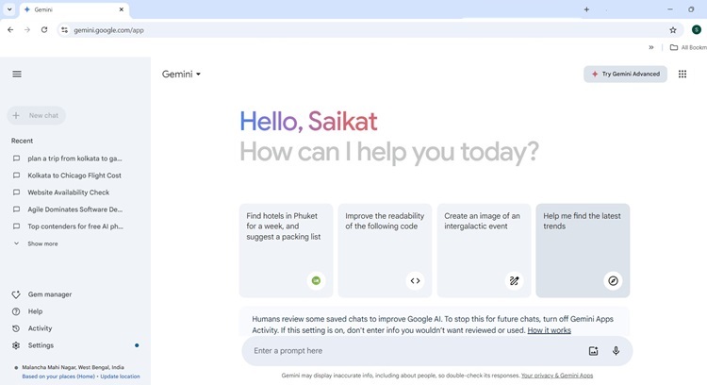Open Gem manager from the sidebar

[x=49, y=294]
